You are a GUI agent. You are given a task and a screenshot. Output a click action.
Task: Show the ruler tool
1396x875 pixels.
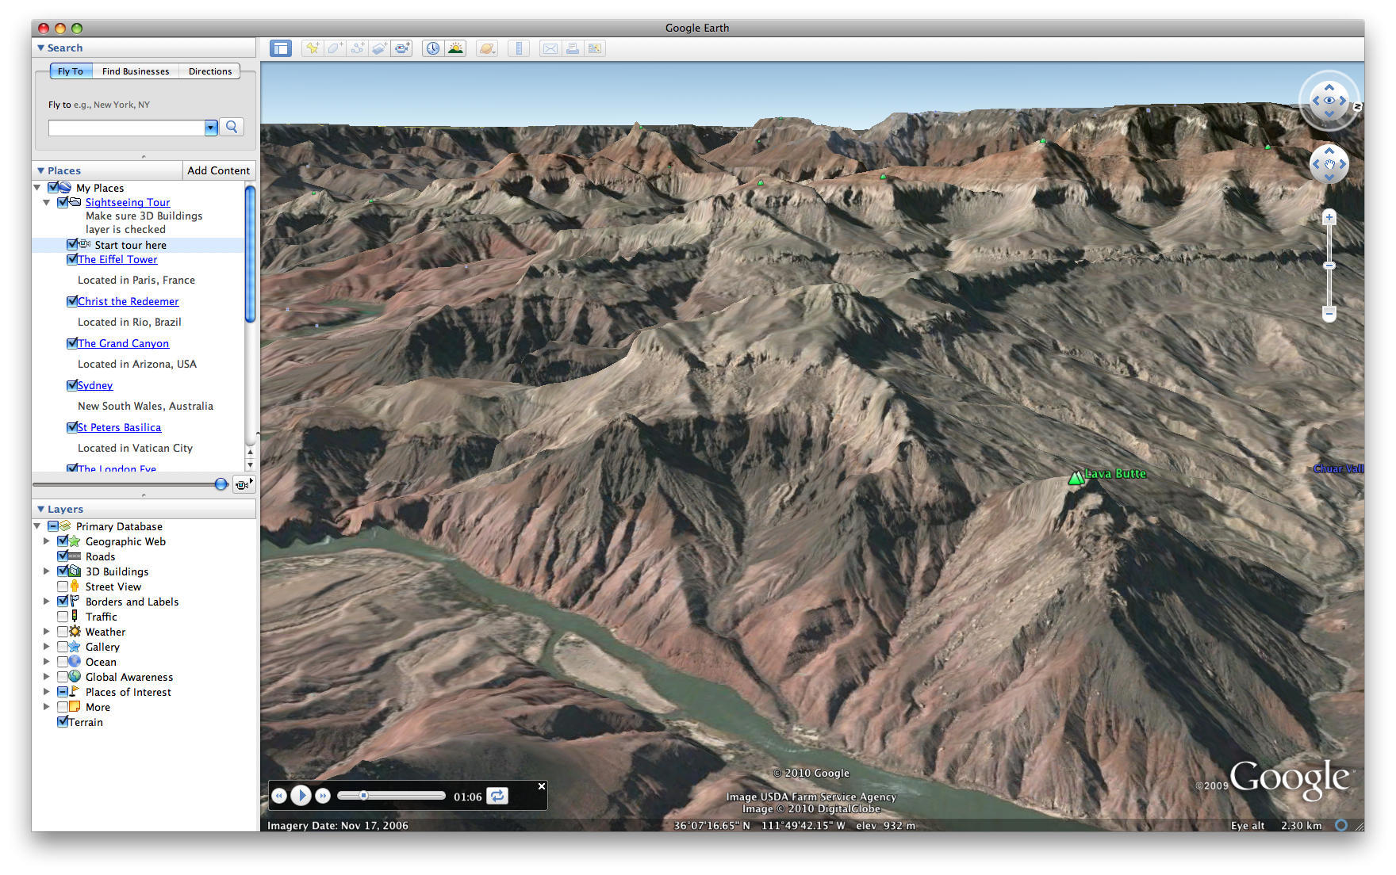click(519, 48)
